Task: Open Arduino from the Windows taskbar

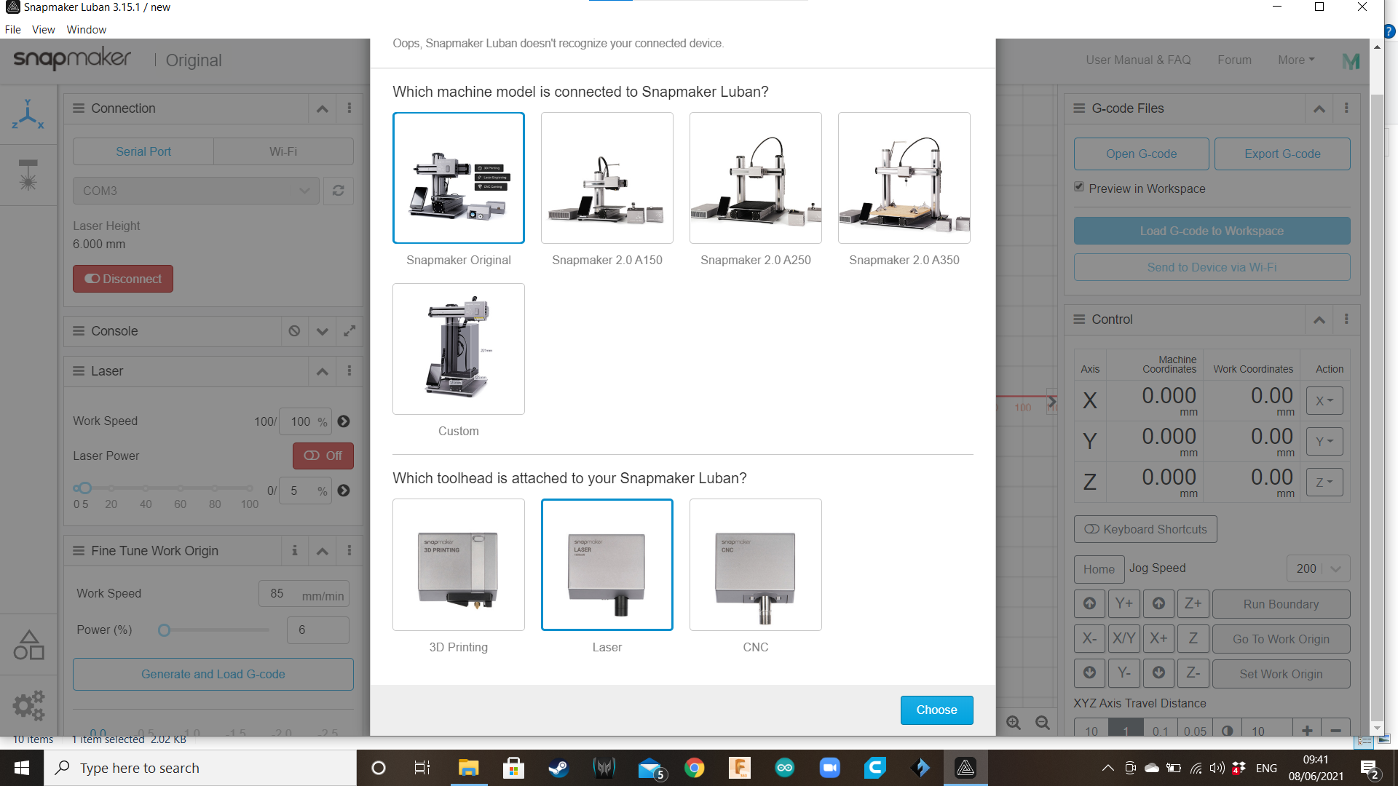Action: [784, 768]
